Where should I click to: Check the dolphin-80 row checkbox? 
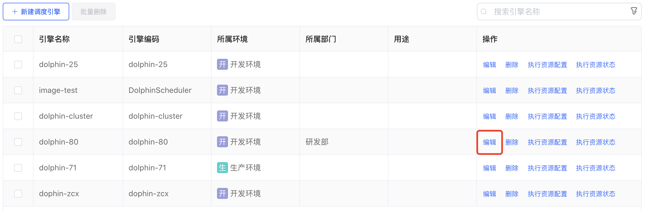click(18, 142)
